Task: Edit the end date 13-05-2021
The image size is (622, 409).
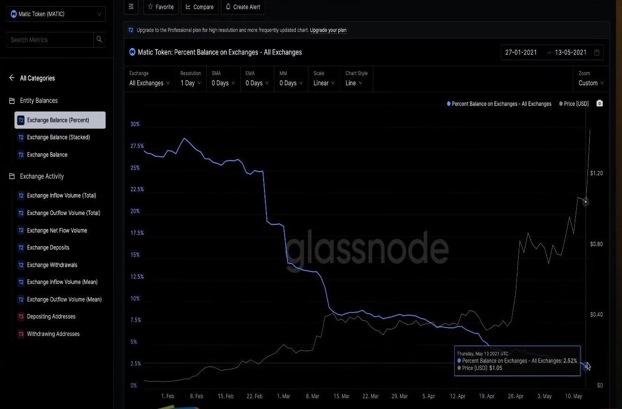Action: 571,53
